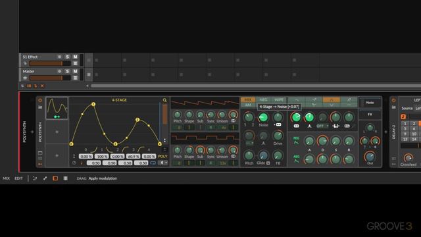The height and width of the screenshot is (237, 421).
Task: Select beat value 10 in Delay-2 grid
Action: (x=414, y=134)
